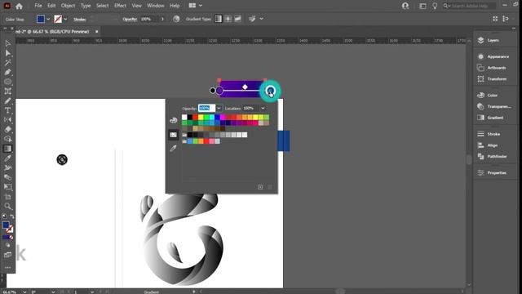
Task: Open Color mixer in swatch popup
Action: click(x=174, y=120)
